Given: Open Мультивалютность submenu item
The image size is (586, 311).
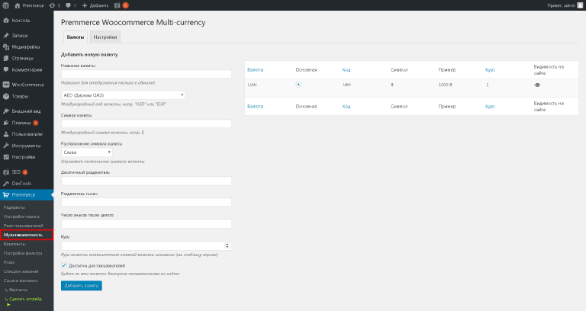Looking at the screenshot, I should 27,235.
